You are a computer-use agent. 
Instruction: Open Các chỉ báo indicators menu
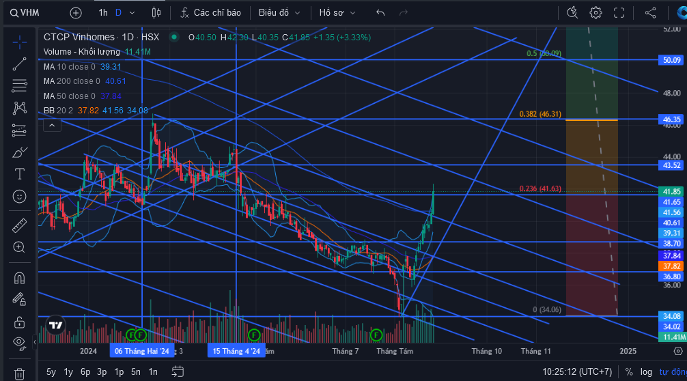(211, 13)
